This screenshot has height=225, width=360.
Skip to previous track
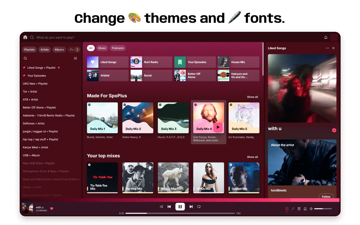pyautogui.click(x=169, y=207)
